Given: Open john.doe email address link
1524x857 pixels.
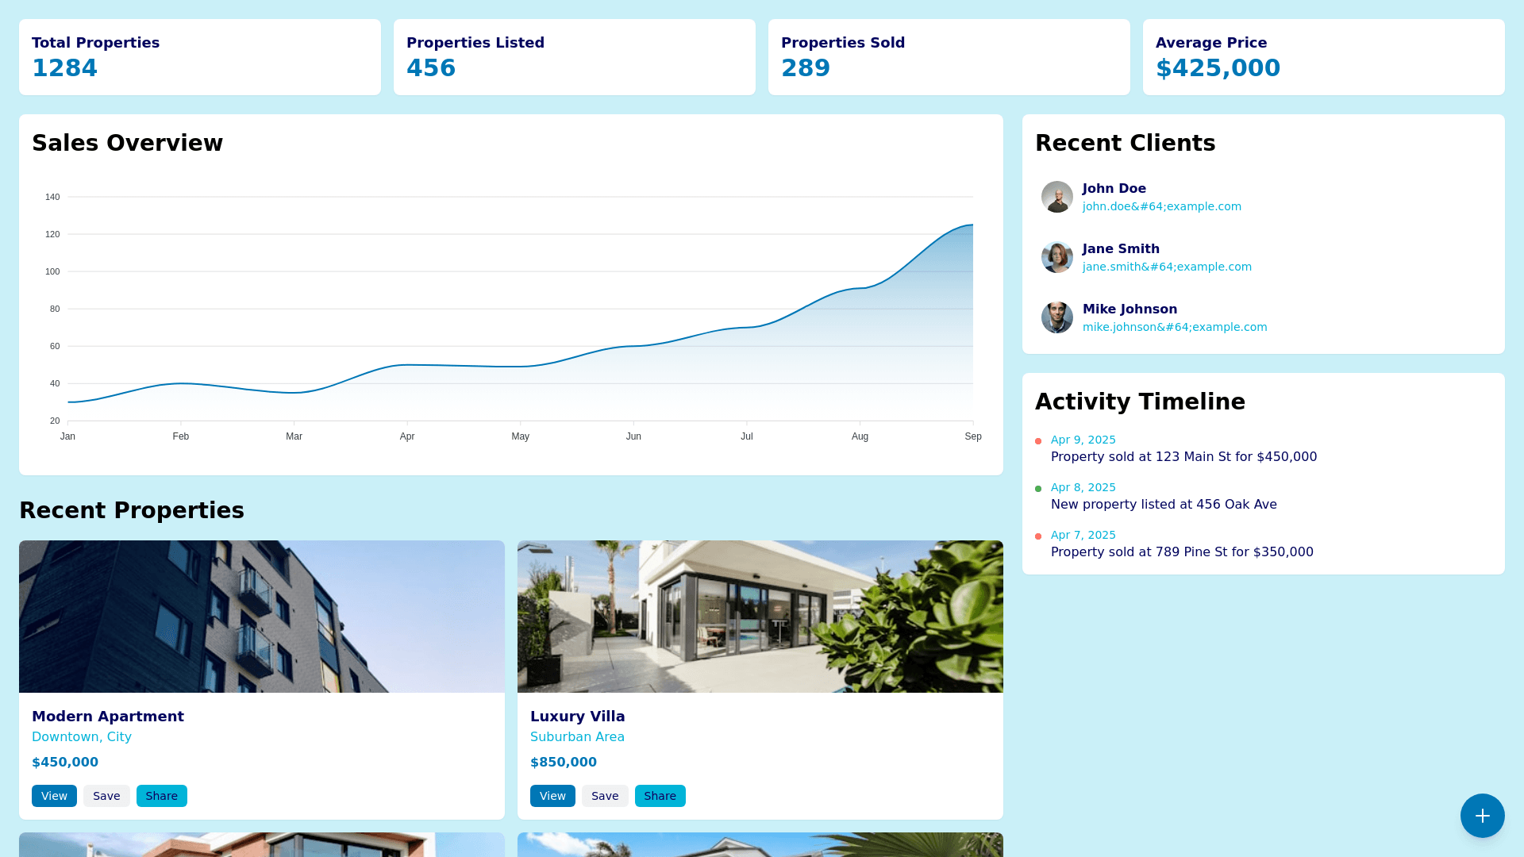Looking at the screenshot, I should point(1161,206).
